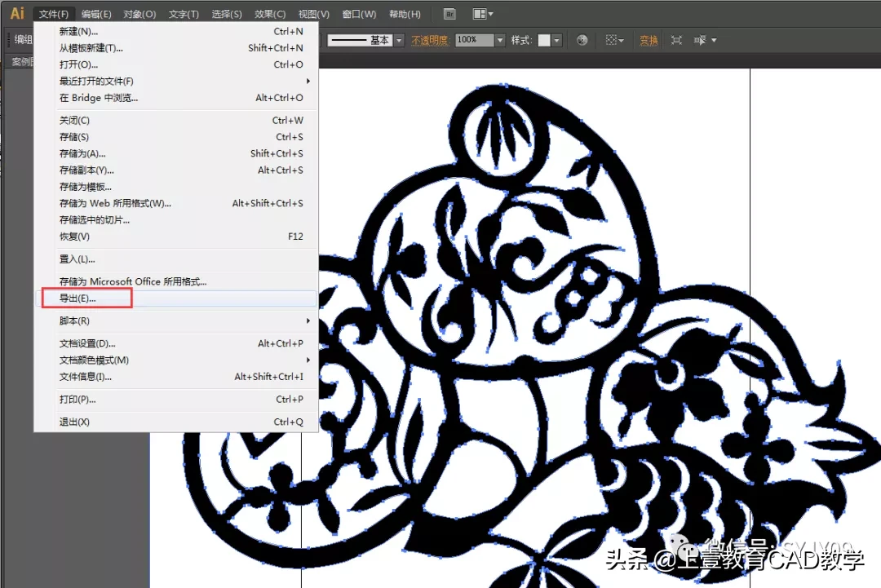The image size is (881, 588).
Task: Select 关闭(C) menu entry
Action: pos(176,120)
